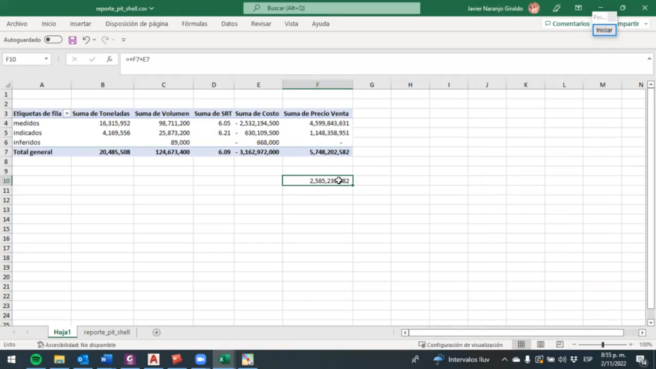Undo the last action
Image resolution: width=656 pixels, height=369 pixels.
click(x=86, y=40)
